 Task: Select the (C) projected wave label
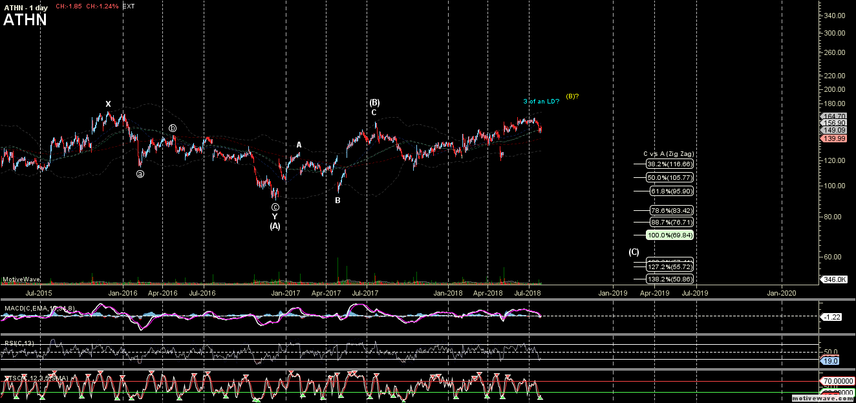[634, 252]
